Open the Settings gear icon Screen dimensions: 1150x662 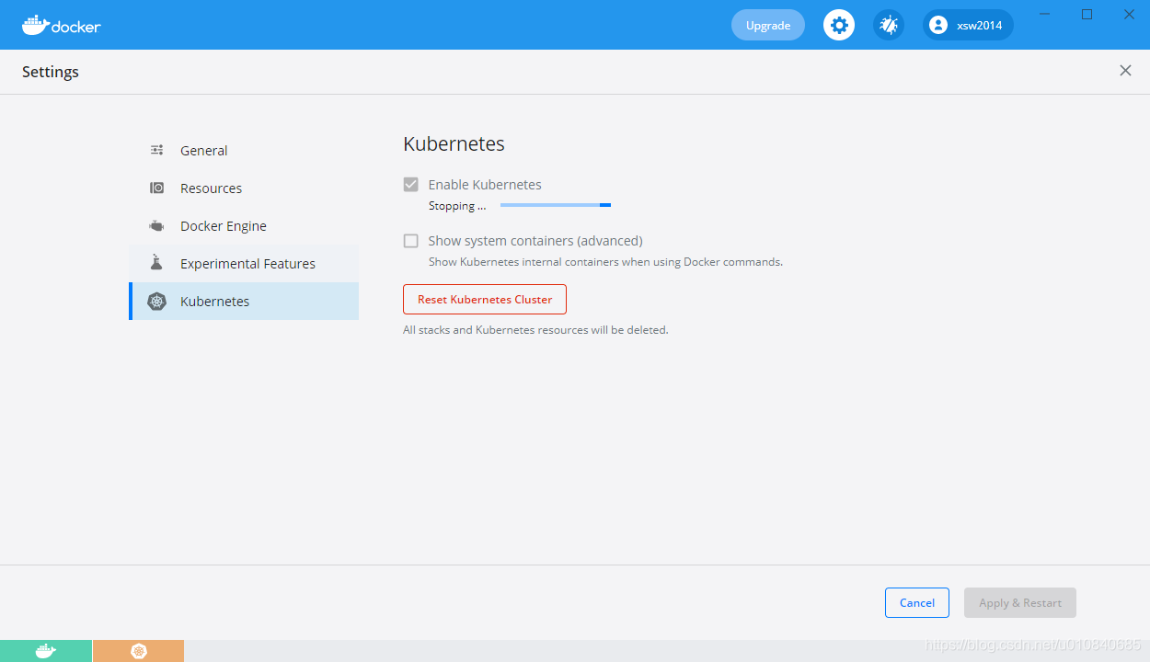pos(839,25)
